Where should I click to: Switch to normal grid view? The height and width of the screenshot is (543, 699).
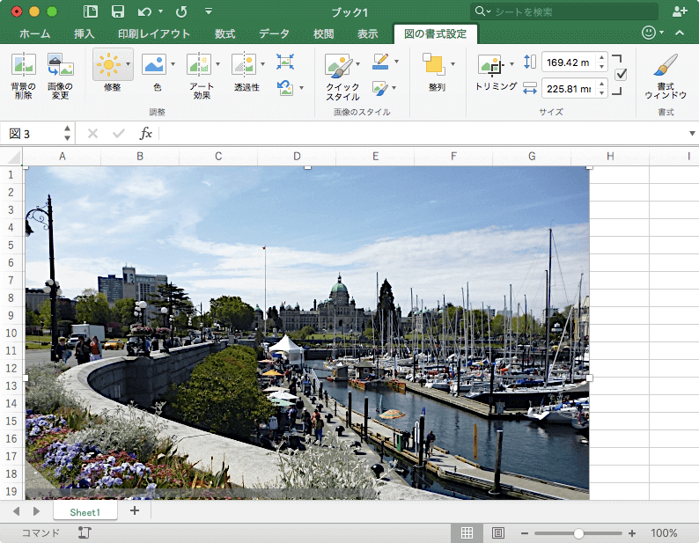coord(467,533)
